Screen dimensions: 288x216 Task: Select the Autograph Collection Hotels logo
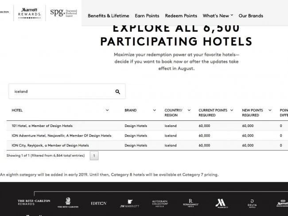point(160,203)
